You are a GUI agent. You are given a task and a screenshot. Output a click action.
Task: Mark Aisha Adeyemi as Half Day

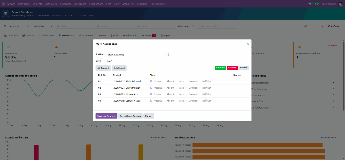pos(207,81)
